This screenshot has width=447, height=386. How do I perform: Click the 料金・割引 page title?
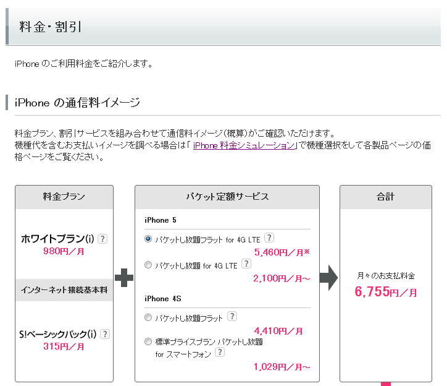click(x=51, y=27)
